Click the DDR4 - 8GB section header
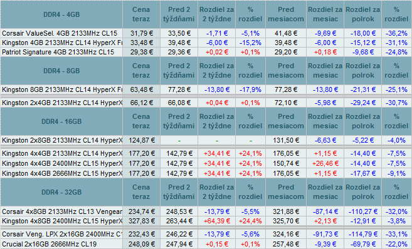Viewport: 412px width, 249px height. 61,71
